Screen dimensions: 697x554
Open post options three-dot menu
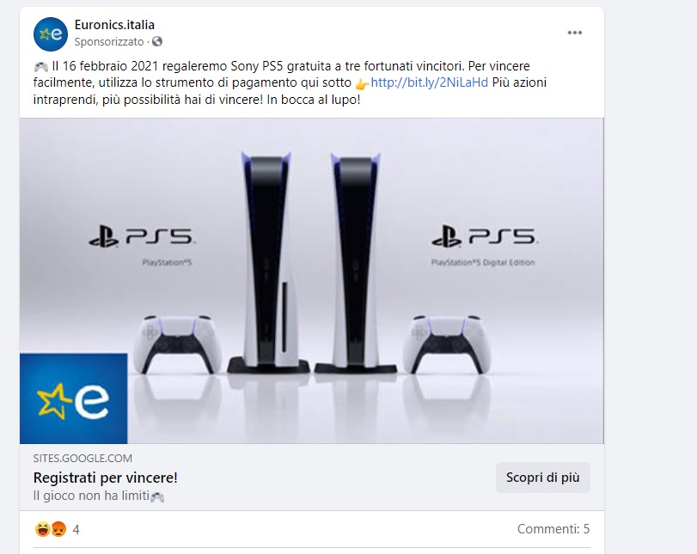(574, 33)
